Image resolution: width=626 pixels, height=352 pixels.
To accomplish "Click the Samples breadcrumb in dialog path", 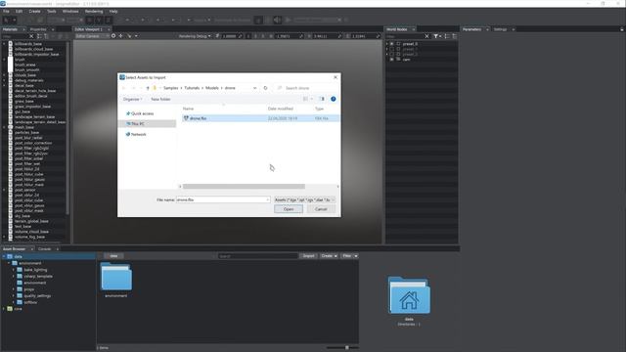I will (170, 88).
